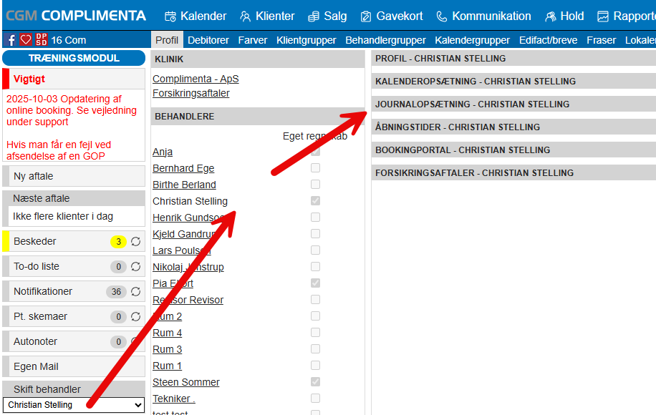Toggle Eget regnskab checkbox for Christian Stelling
The image size is (656, 415).
pyautogui.click(x=315, y=201)
